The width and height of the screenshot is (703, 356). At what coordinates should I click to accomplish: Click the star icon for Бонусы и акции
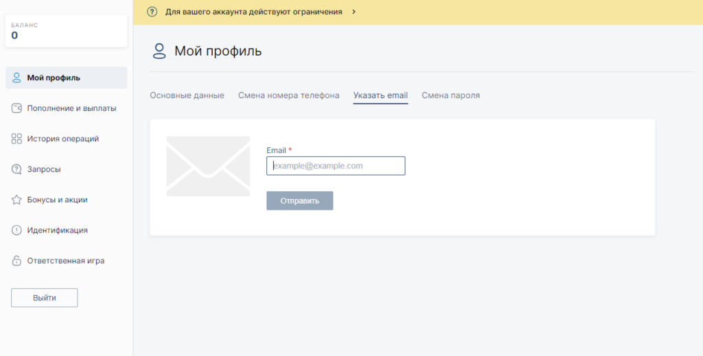(x=16, y=200)
